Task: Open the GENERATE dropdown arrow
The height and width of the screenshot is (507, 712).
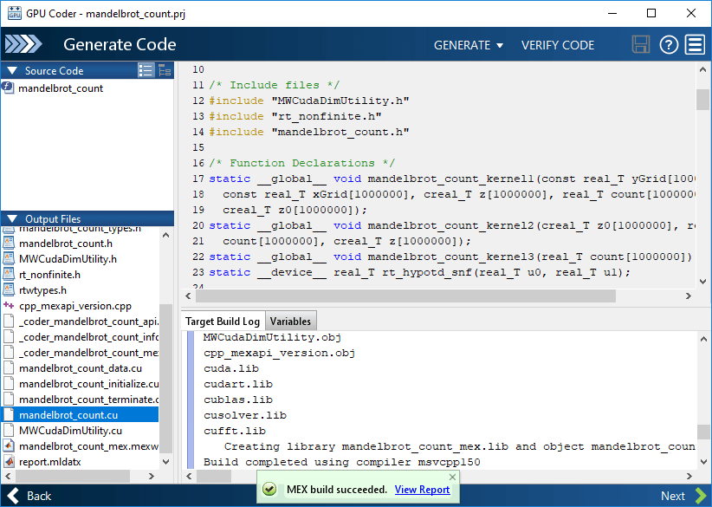Action: click(x=498, y=44)
